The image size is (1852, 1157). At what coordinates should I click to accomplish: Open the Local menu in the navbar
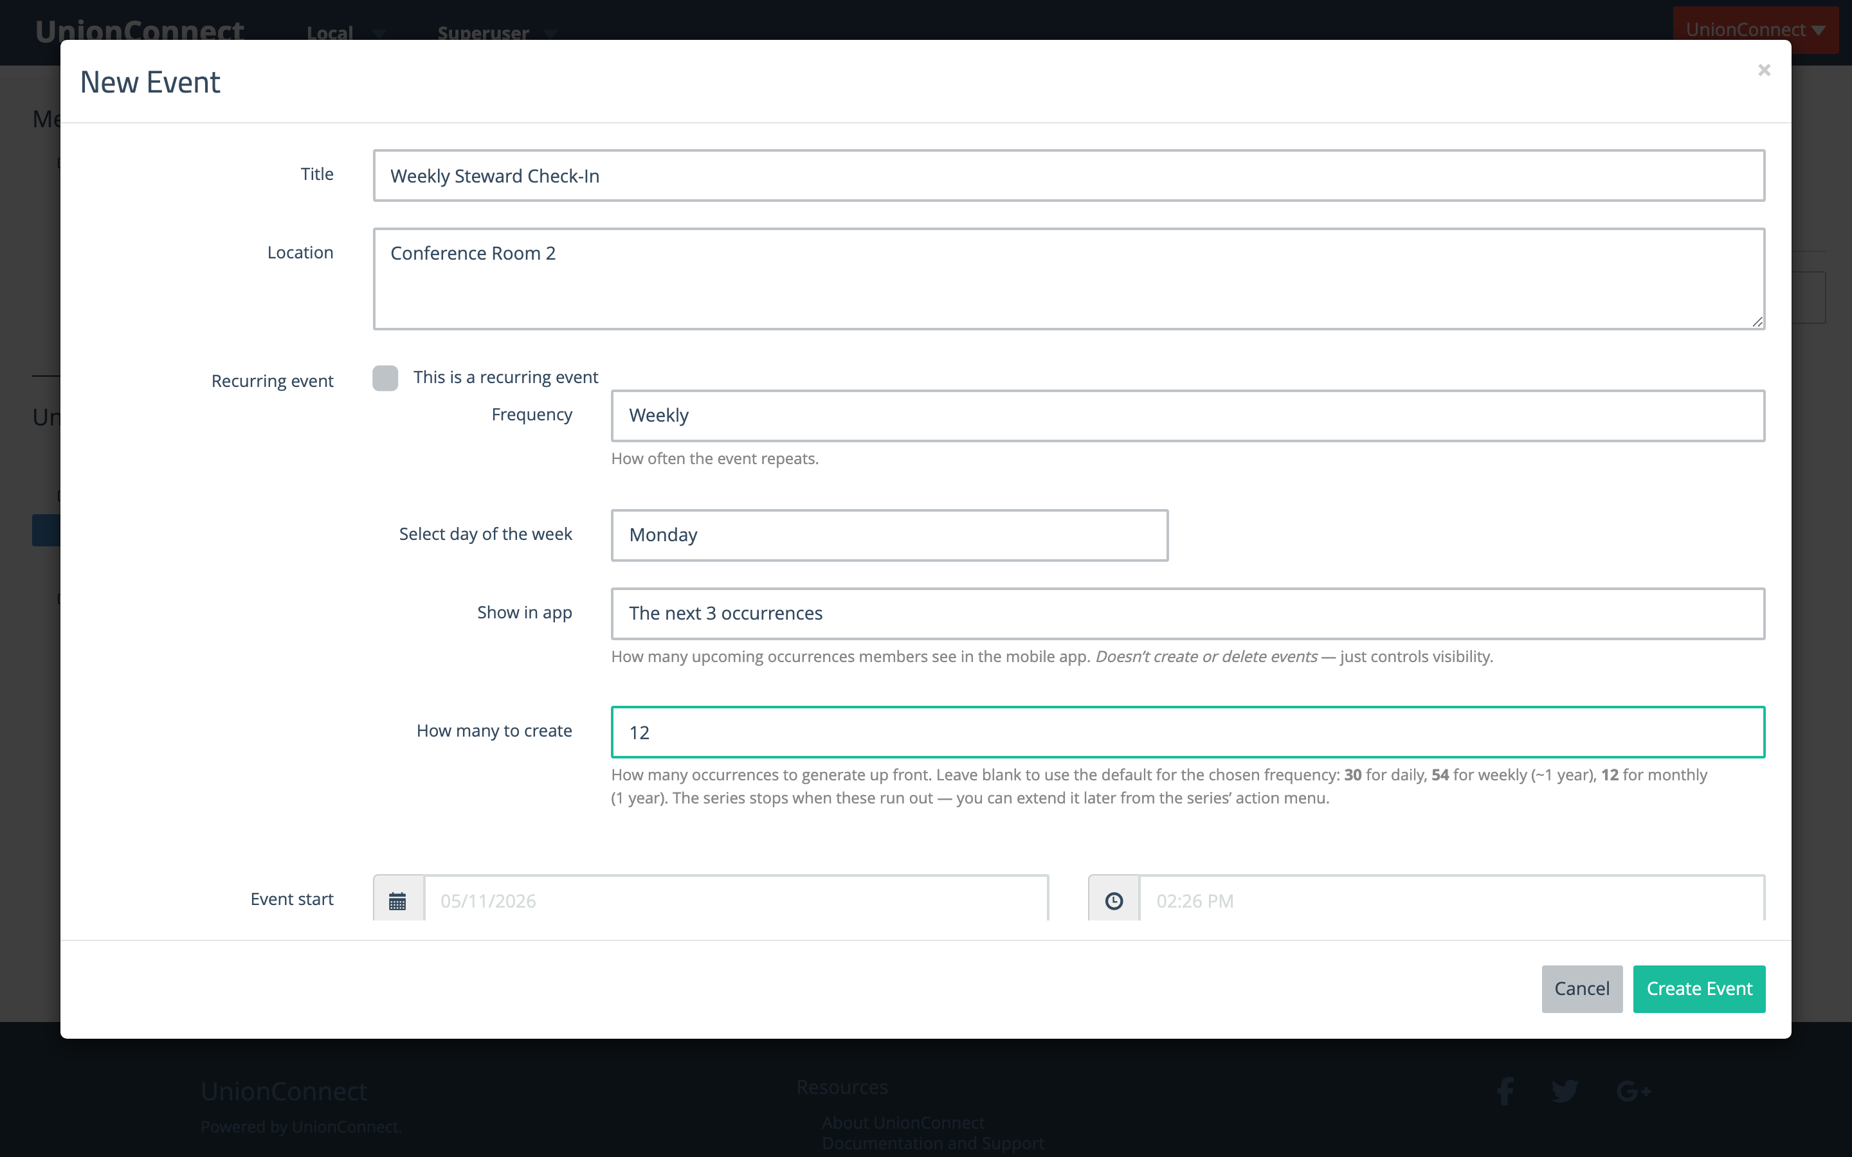coord(346,33)
